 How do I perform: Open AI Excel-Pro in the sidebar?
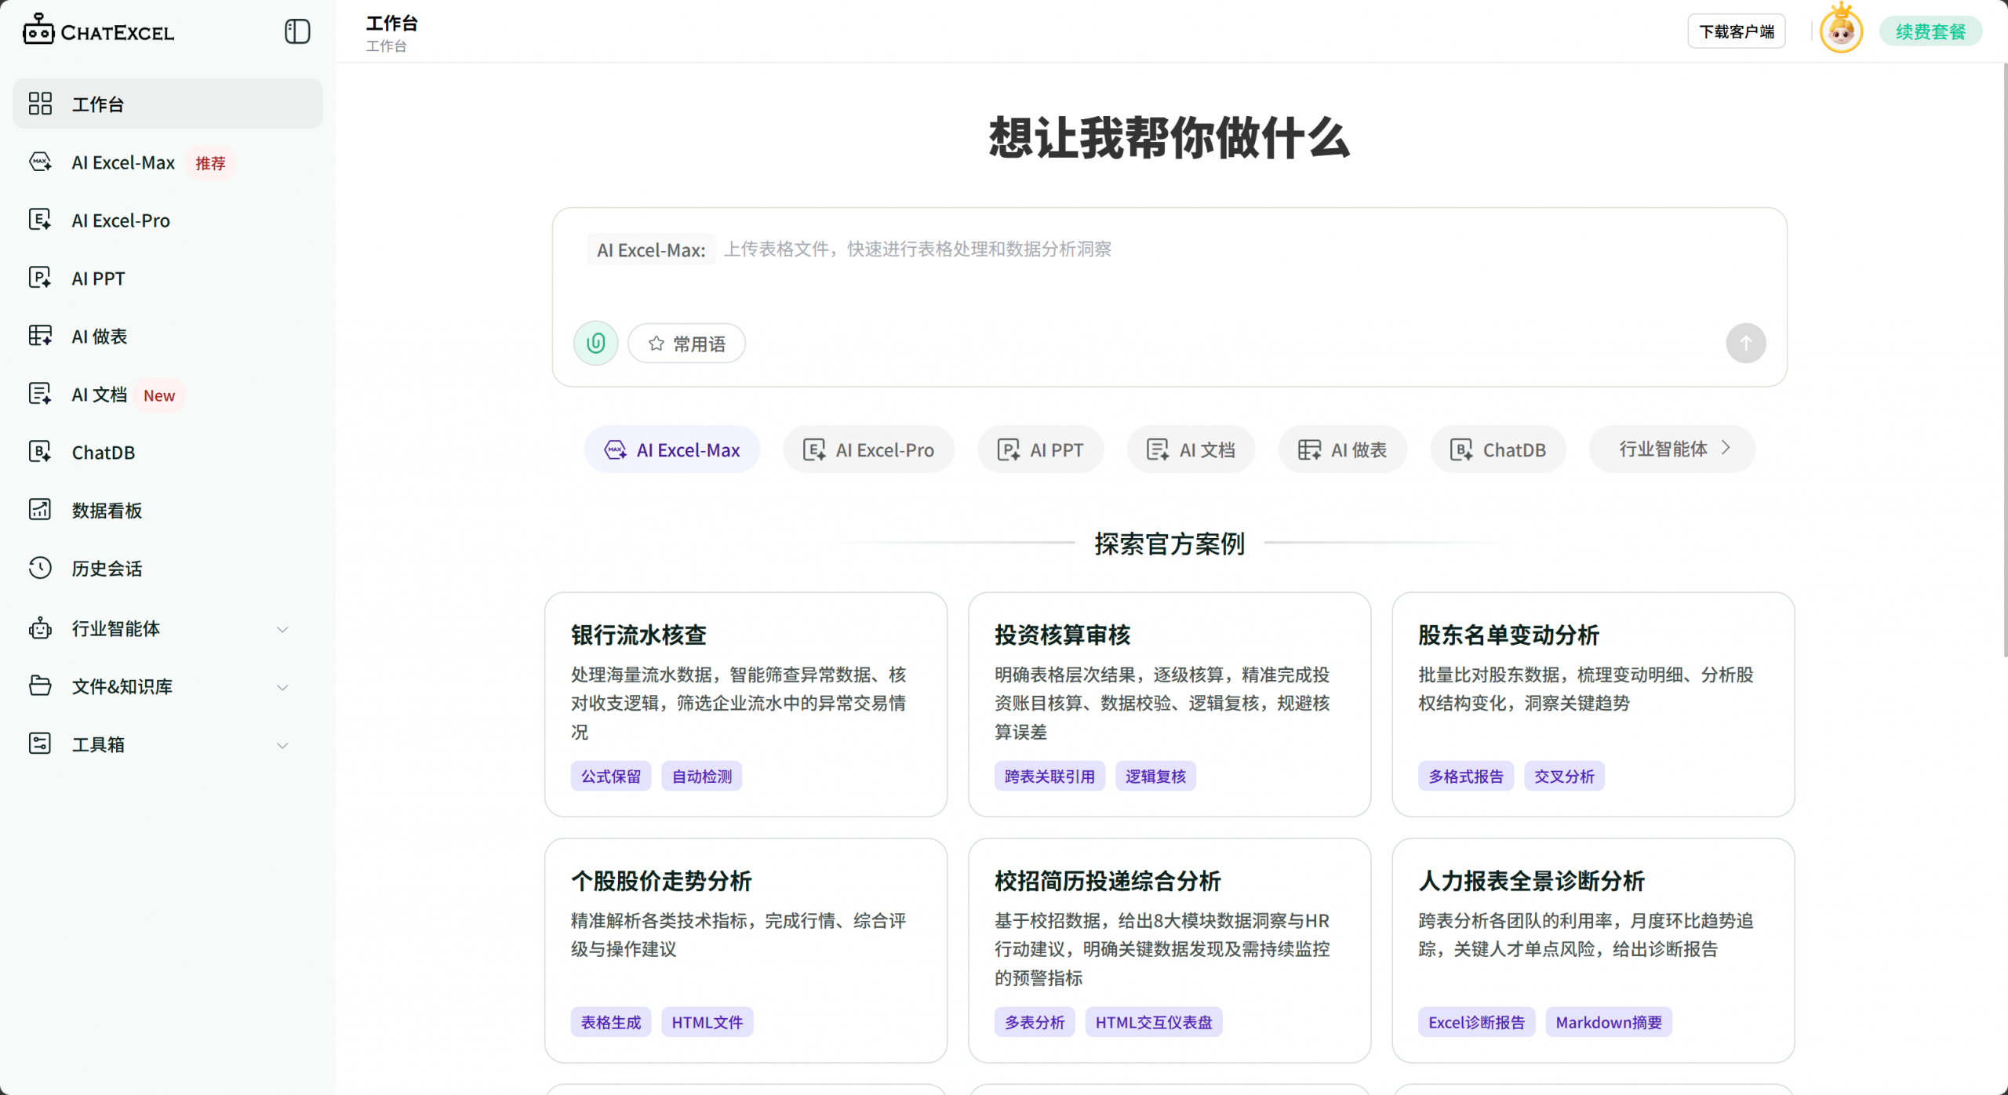[x=167, y=220]
